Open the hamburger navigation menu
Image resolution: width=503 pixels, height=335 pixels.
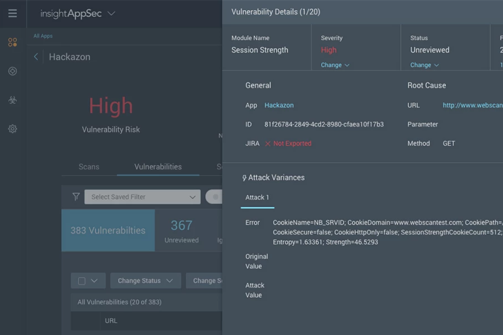click(13, 13)
